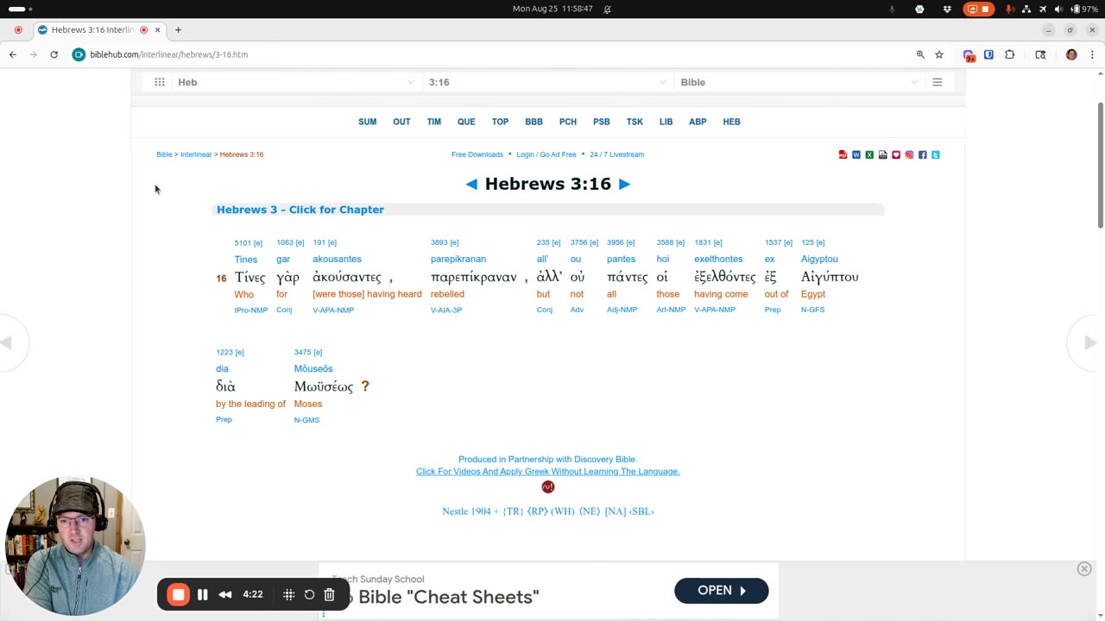Open Strong's number 3475 for Mōuseōs
The image size is (1105, 621).
click(x=302, y=352)
